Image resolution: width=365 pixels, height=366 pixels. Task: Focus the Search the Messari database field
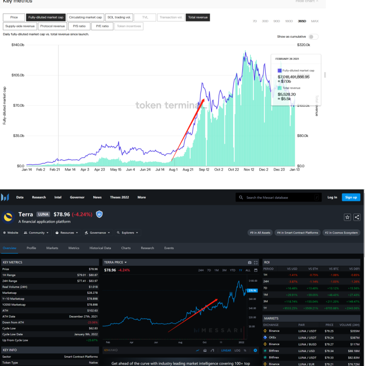tap(279, 198)
